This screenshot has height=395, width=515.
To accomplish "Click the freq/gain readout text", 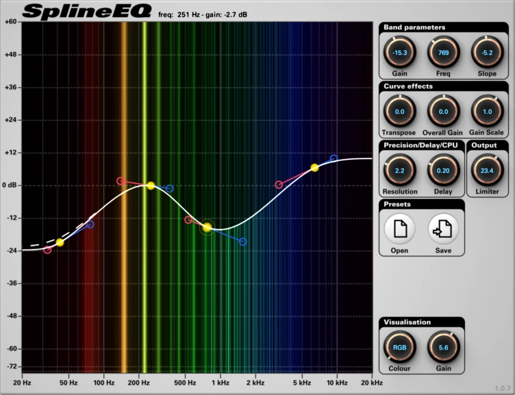I will tap(203, 15).
